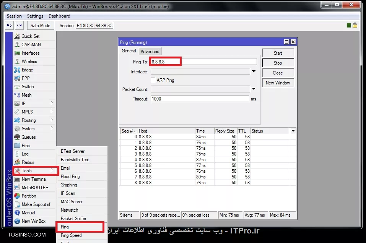This screenshot has height=243, width=366.
Task: Toggle Safe Mode
Action: point(41,26)
